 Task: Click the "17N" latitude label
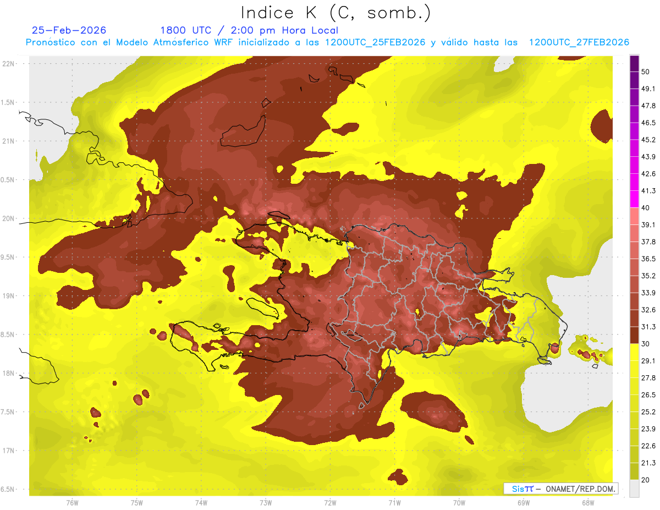pyautogui.click(x=8, y=451)
